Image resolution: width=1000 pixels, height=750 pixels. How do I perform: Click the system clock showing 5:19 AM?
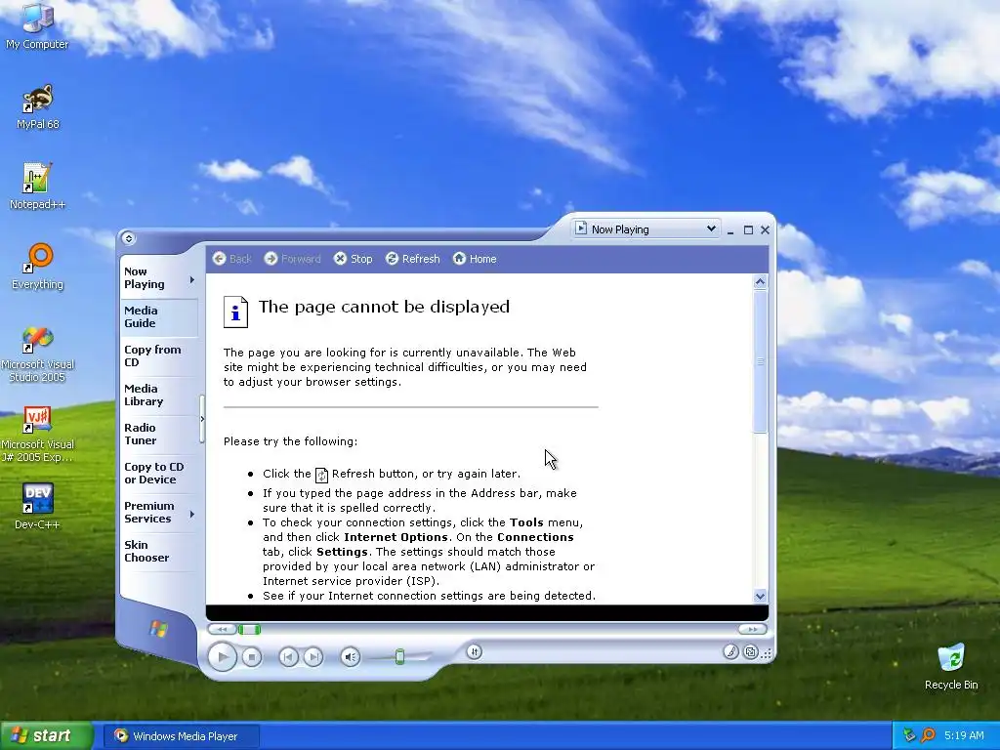(x=964, y=735)
